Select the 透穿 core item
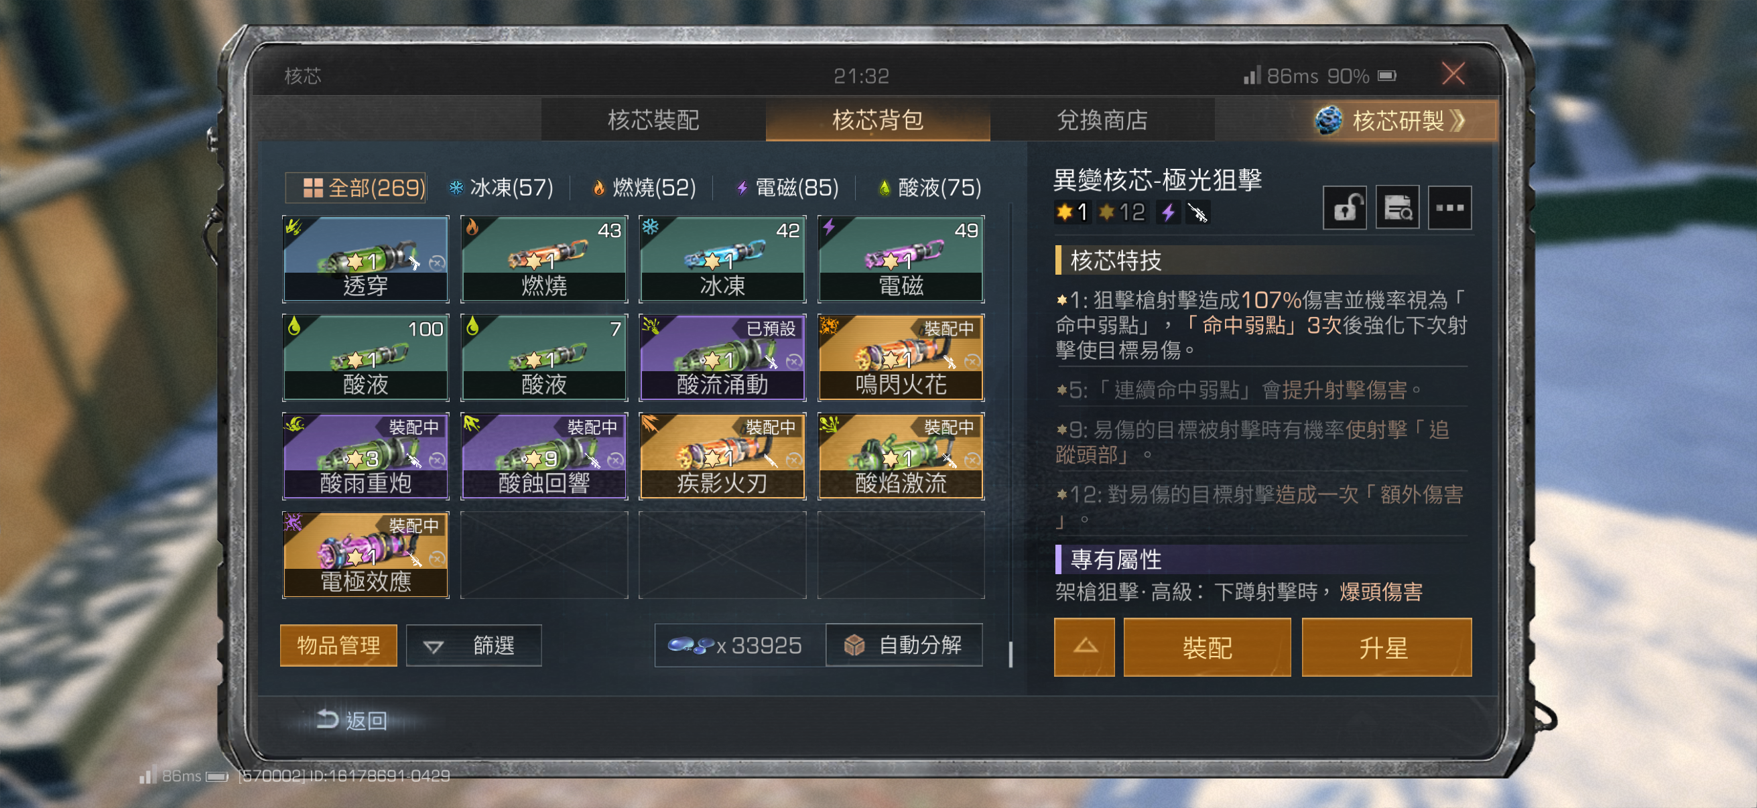This screenshot has width=1757, height=808. [x=366, y=259]
